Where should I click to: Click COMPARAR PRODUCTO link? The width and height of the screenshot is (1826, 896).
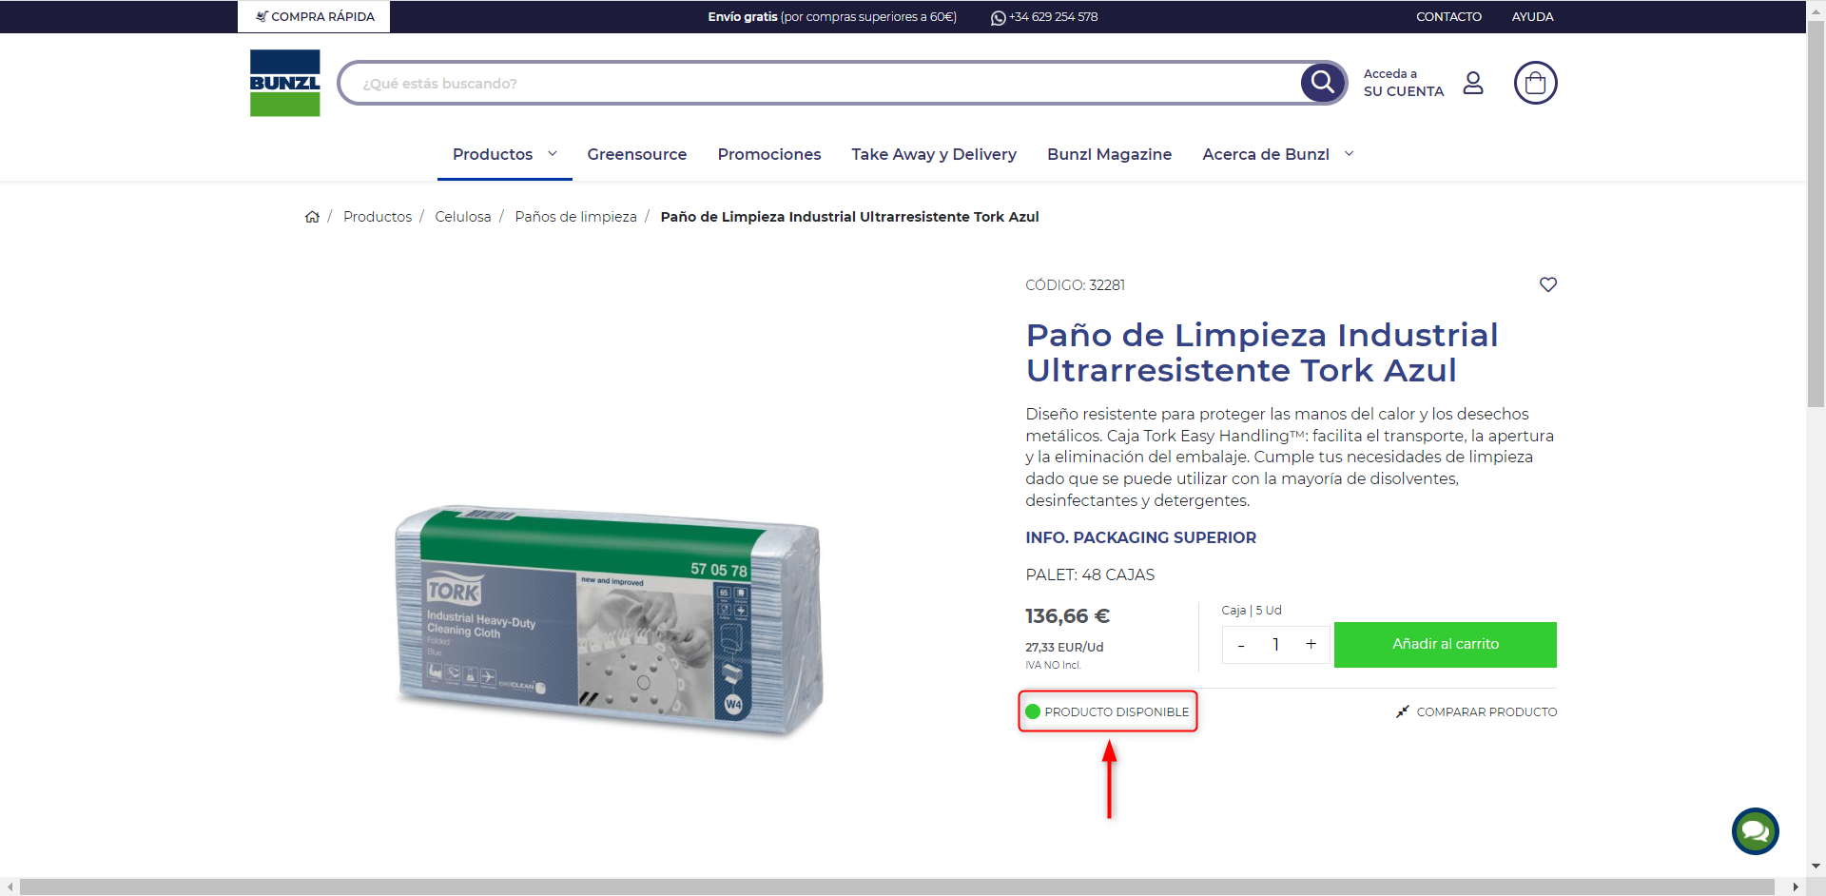[x=1486, y=711]
